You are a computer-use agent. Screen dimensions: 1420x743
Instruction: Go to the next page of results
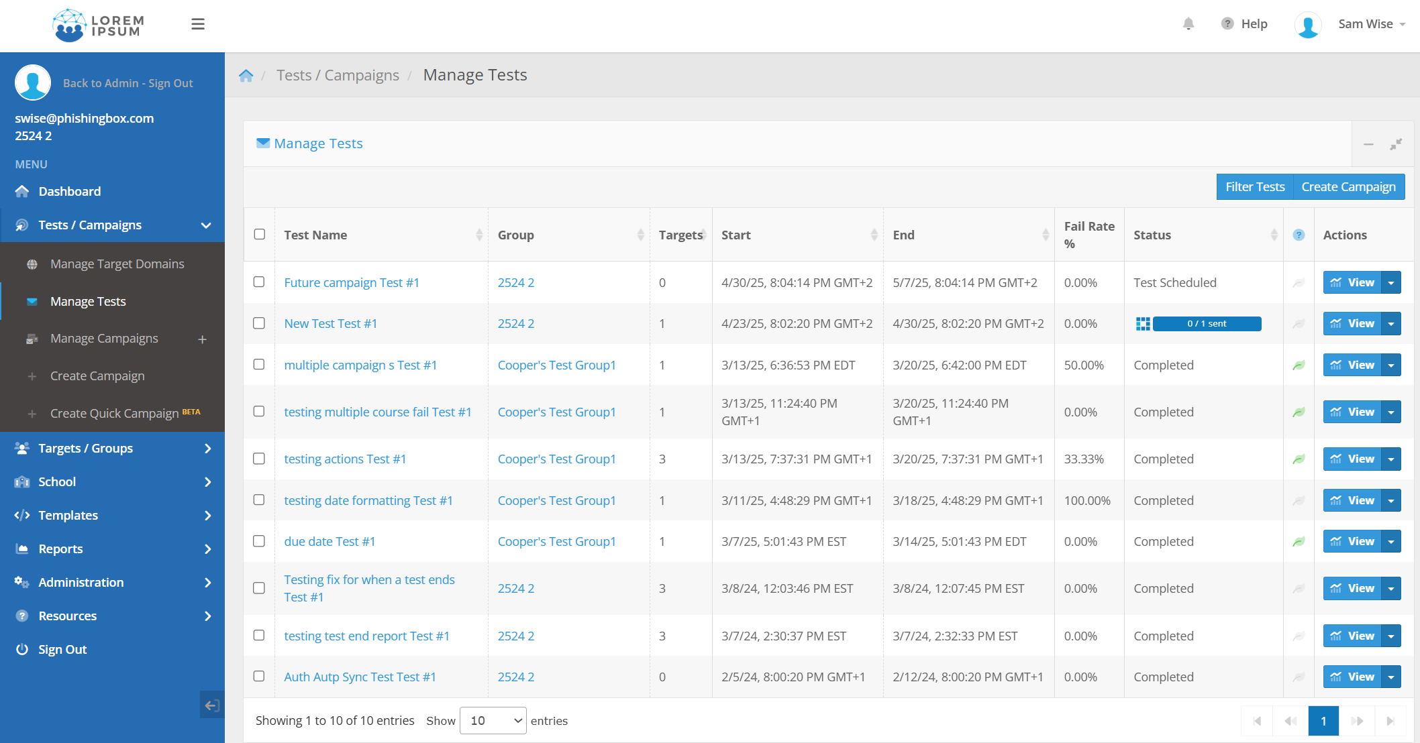pyautogui.click(x=1357, y=721)
